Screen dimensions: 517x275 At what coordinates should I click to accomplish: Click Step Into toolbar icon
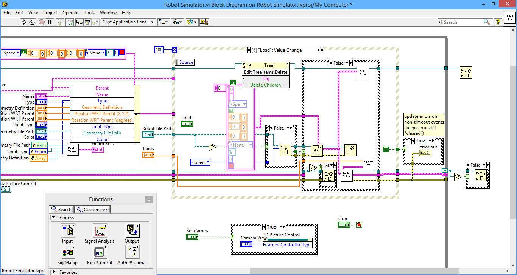[x=79, y=22]
